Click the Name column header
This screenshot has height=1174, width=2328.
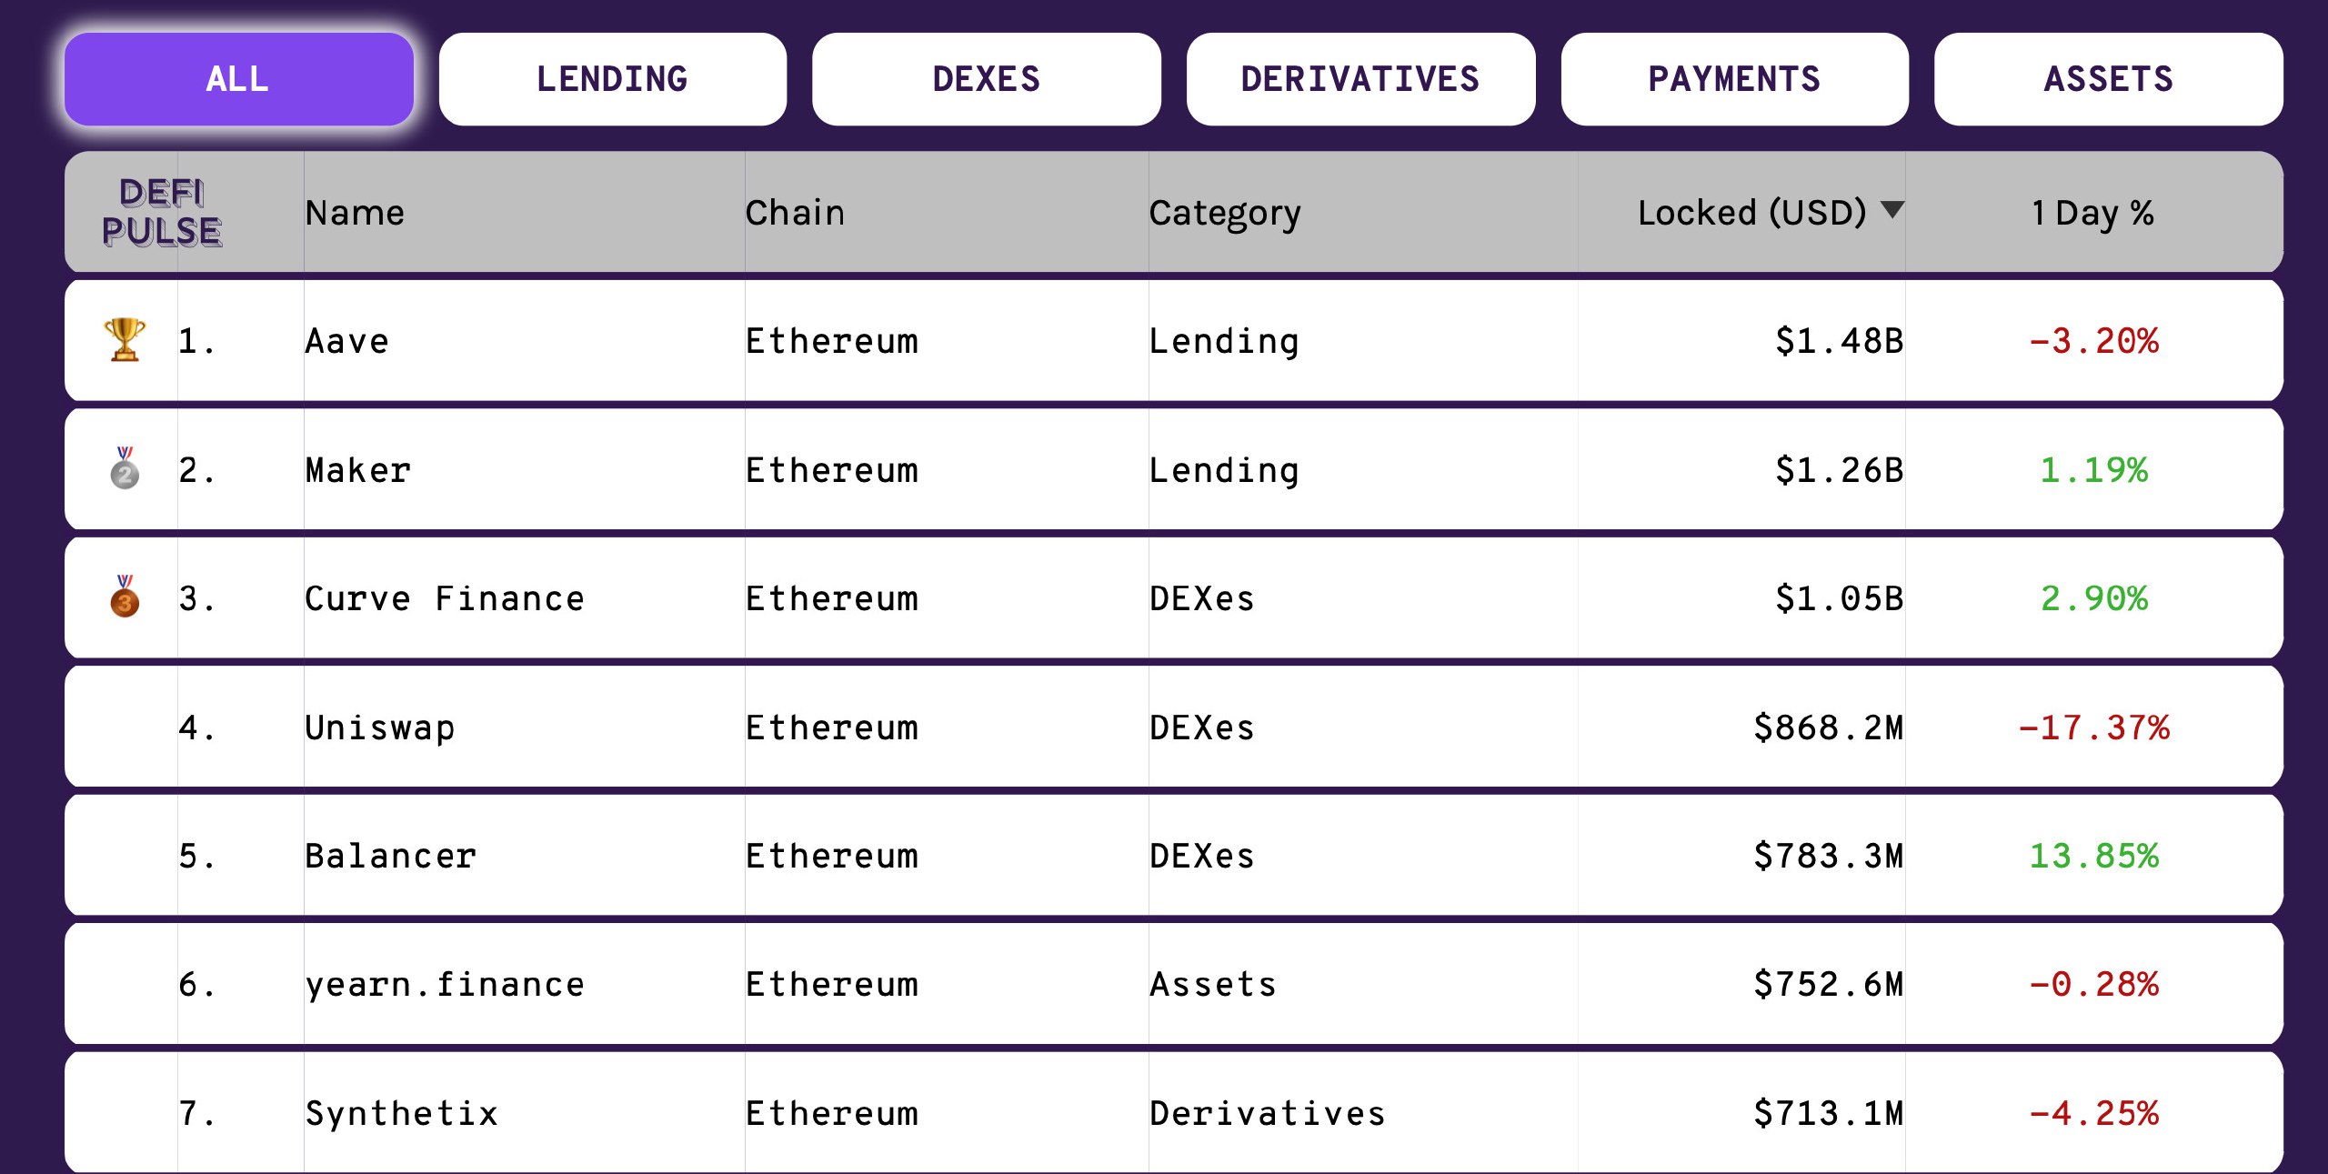[355, 213]
